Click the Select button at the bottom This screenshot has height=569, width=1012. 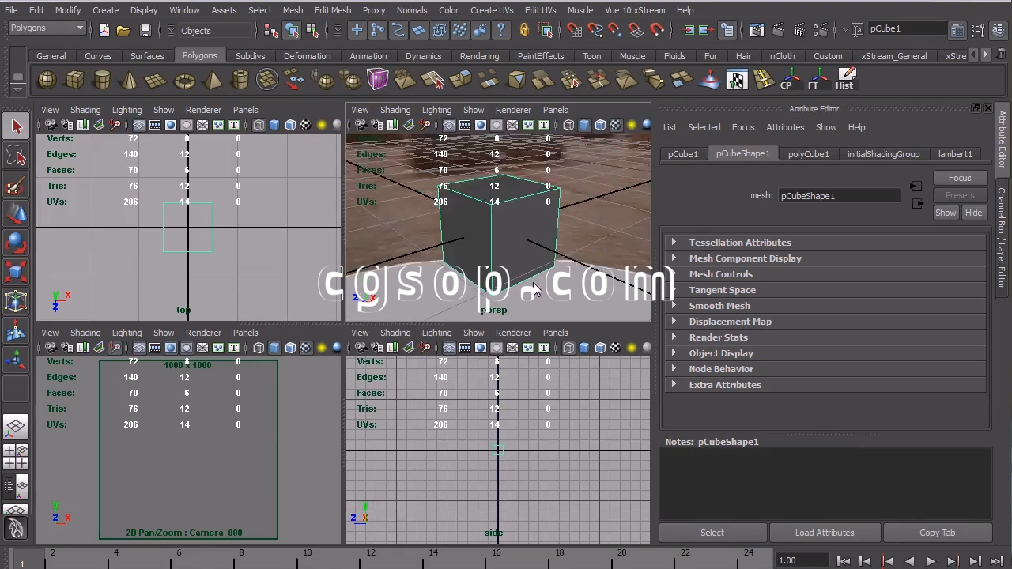[x=712, y=533]
